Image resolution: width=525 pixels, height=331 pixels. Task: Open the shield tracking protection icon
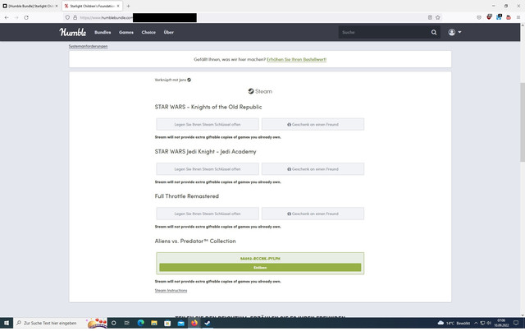pyautogui.click(x=67, y=17)
